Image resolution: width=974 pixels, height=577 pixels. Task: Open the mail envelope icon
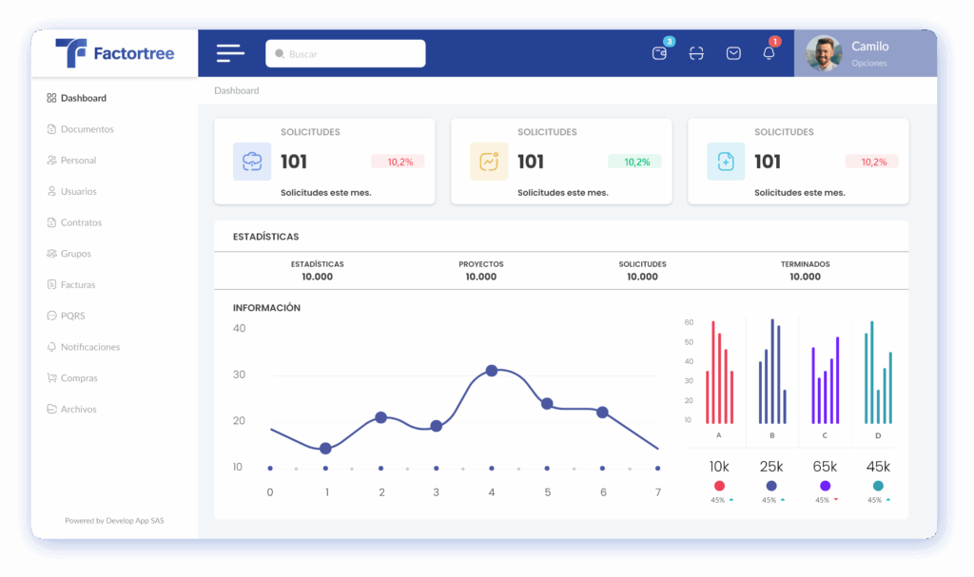733,53
